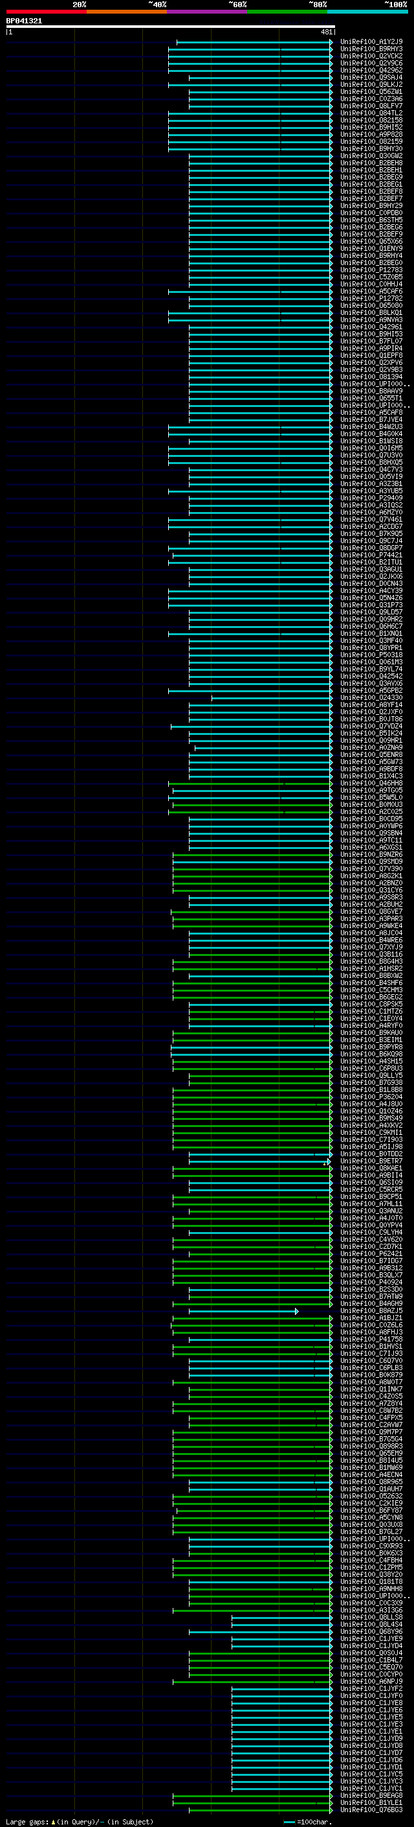
Task: Select label UniRef100_A3PAR3
Action: click(x=371, y=918)
